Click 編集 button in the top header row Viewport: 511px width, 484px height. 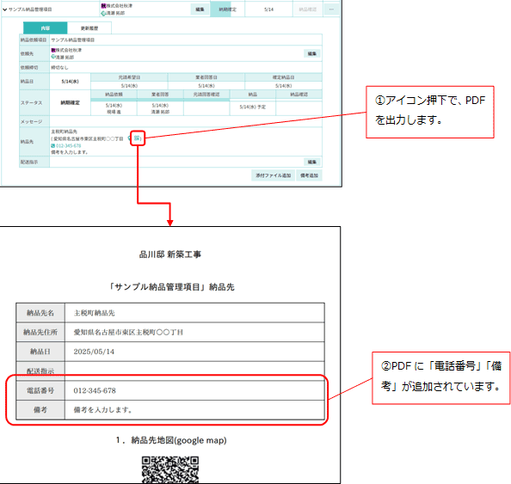pyautogui.click(x=200, y=9)
